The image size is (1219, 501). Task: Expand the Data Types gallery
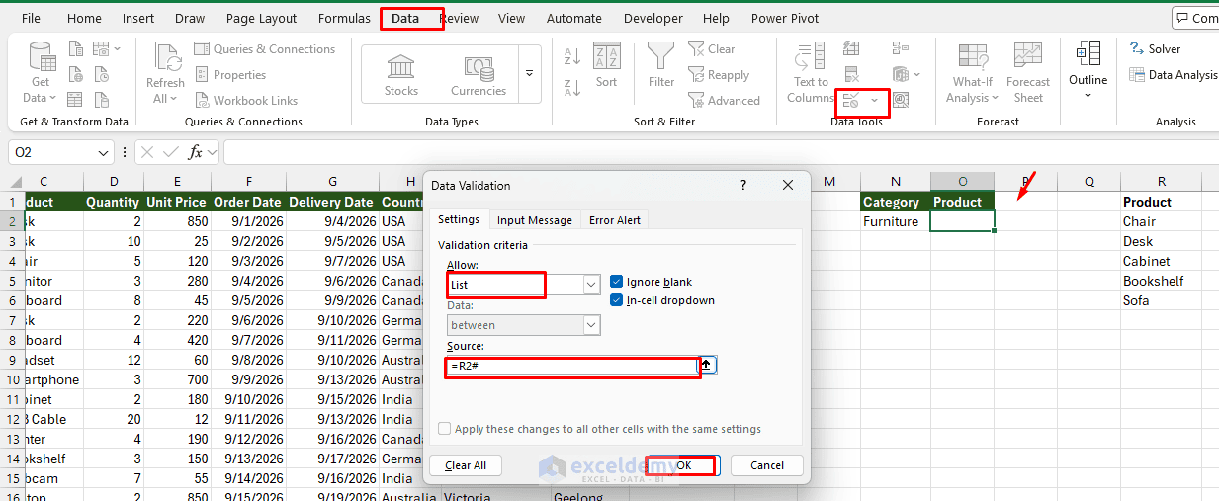point(530,74)
